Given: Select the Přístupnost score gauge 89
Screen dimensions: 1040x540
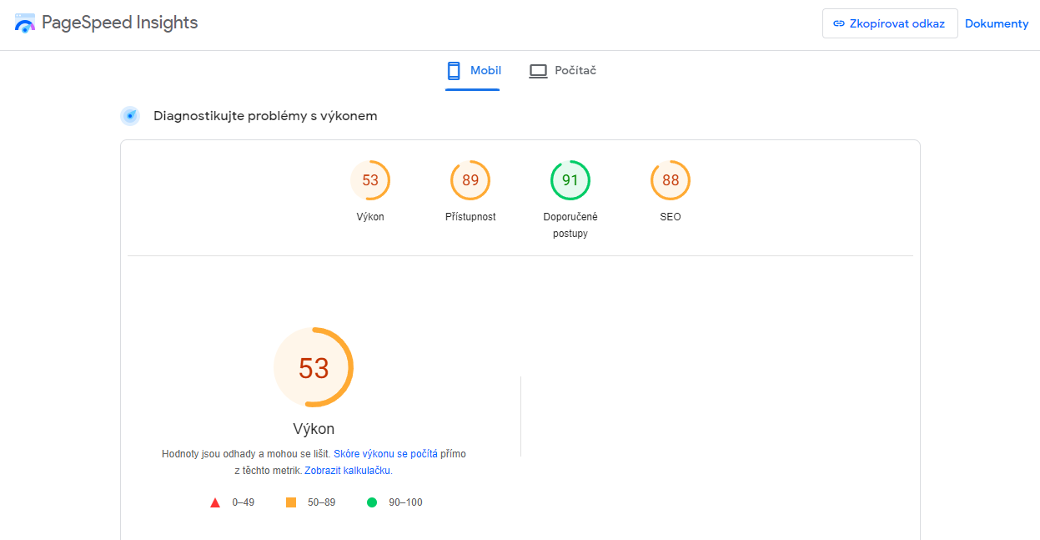Looking at the screenshot, I should click(x=470, y=180).
